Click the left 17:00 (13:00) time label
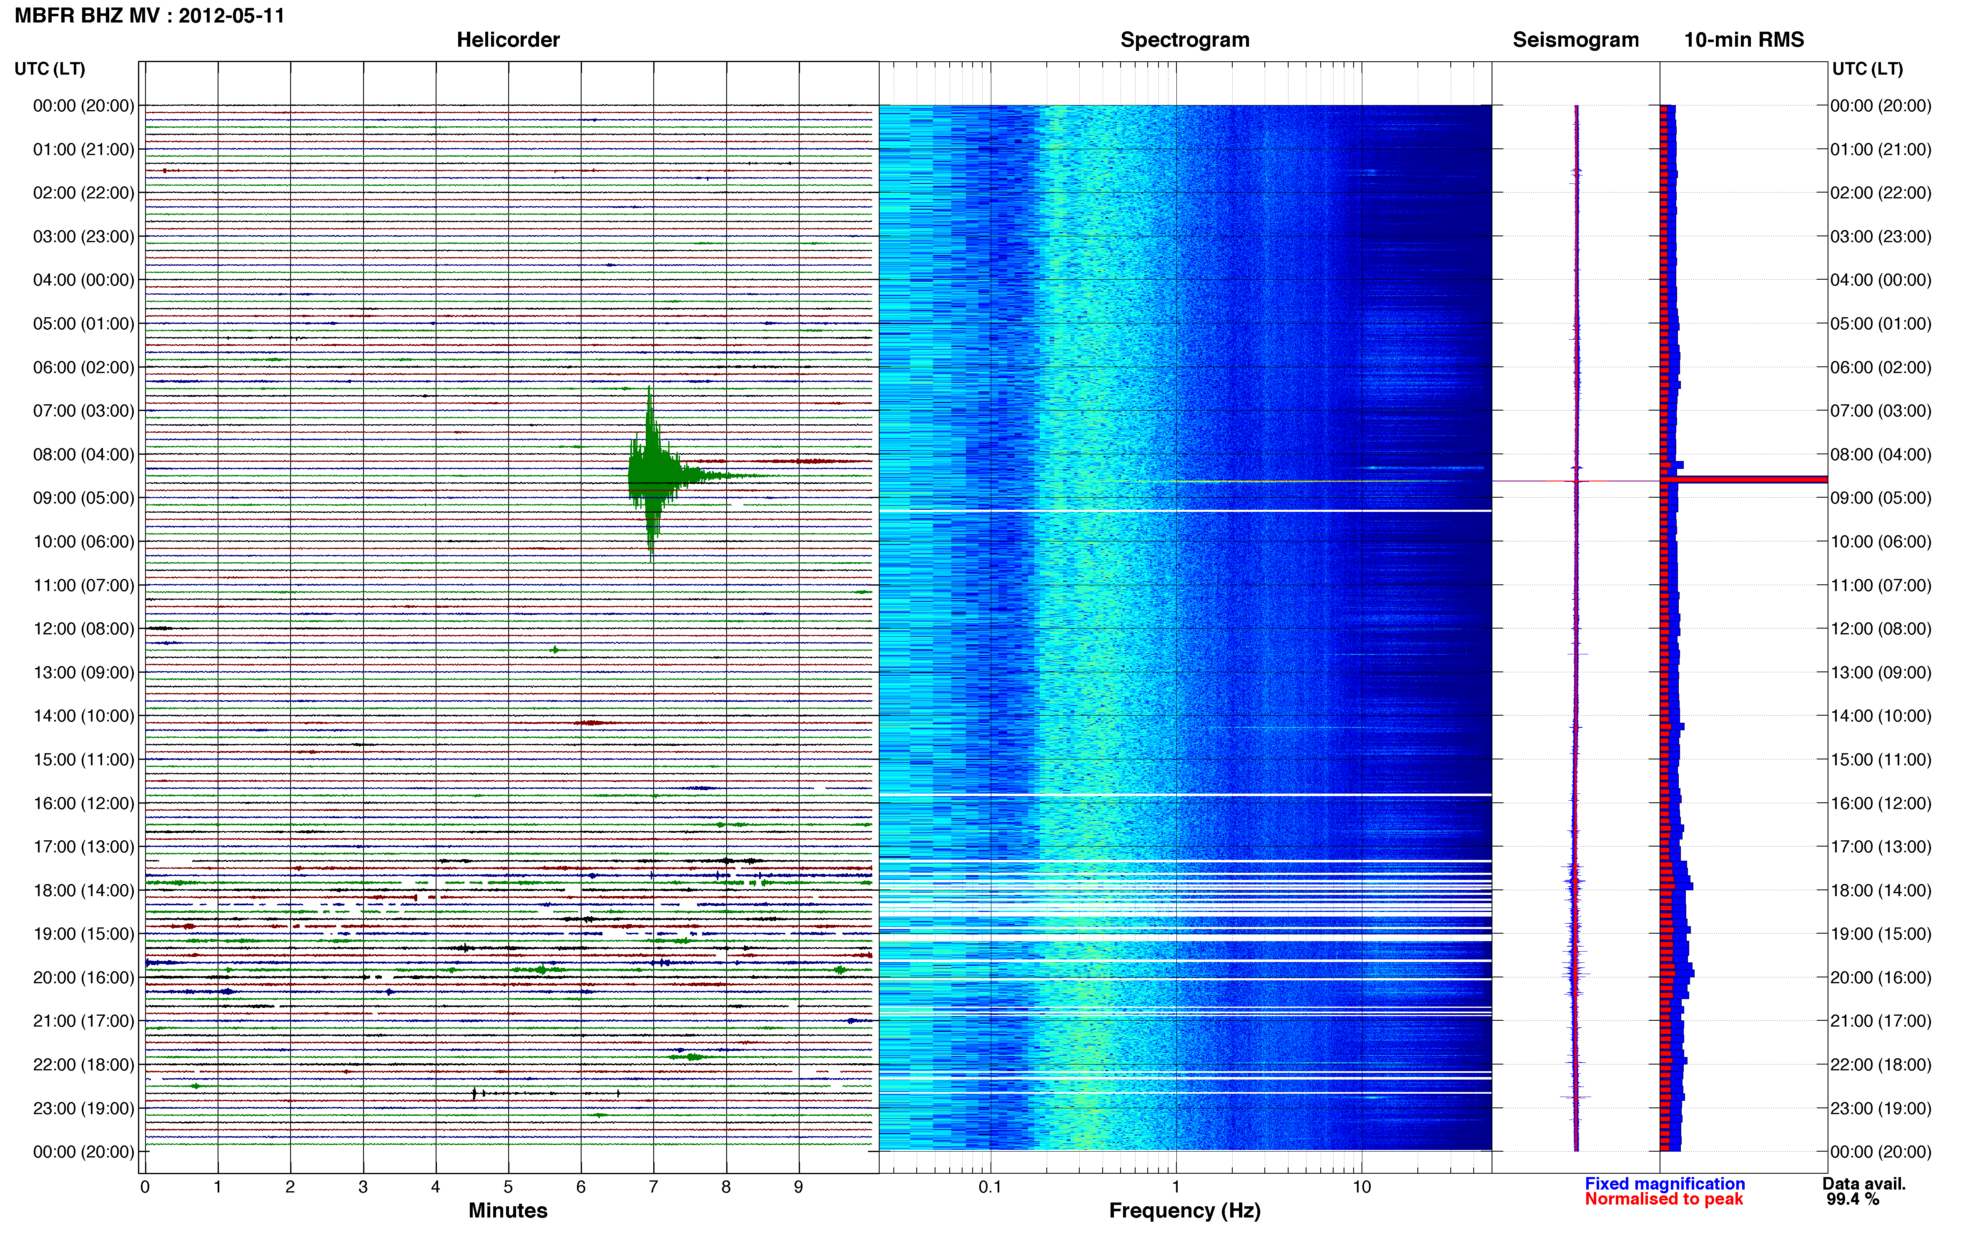1976x1235 pixels. pos(83,847)
